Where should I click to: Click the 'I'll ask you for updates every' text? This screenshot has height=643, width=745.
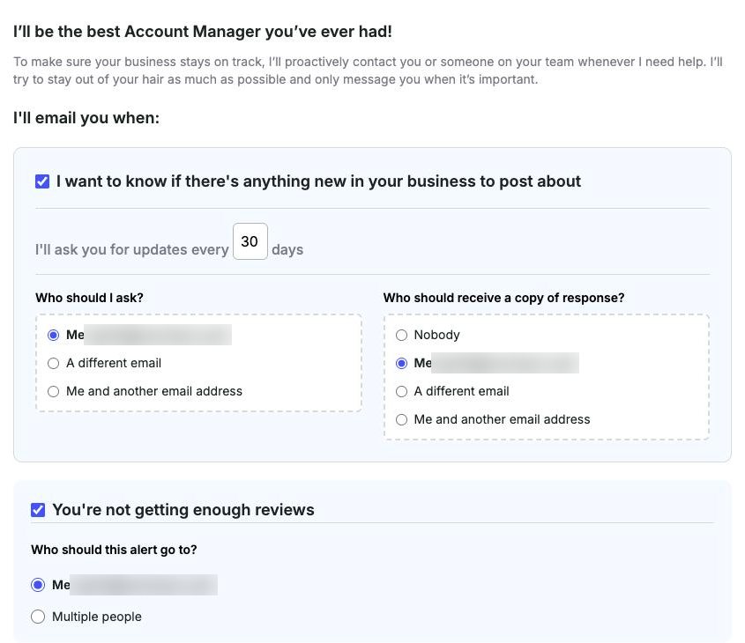[132, 249]
